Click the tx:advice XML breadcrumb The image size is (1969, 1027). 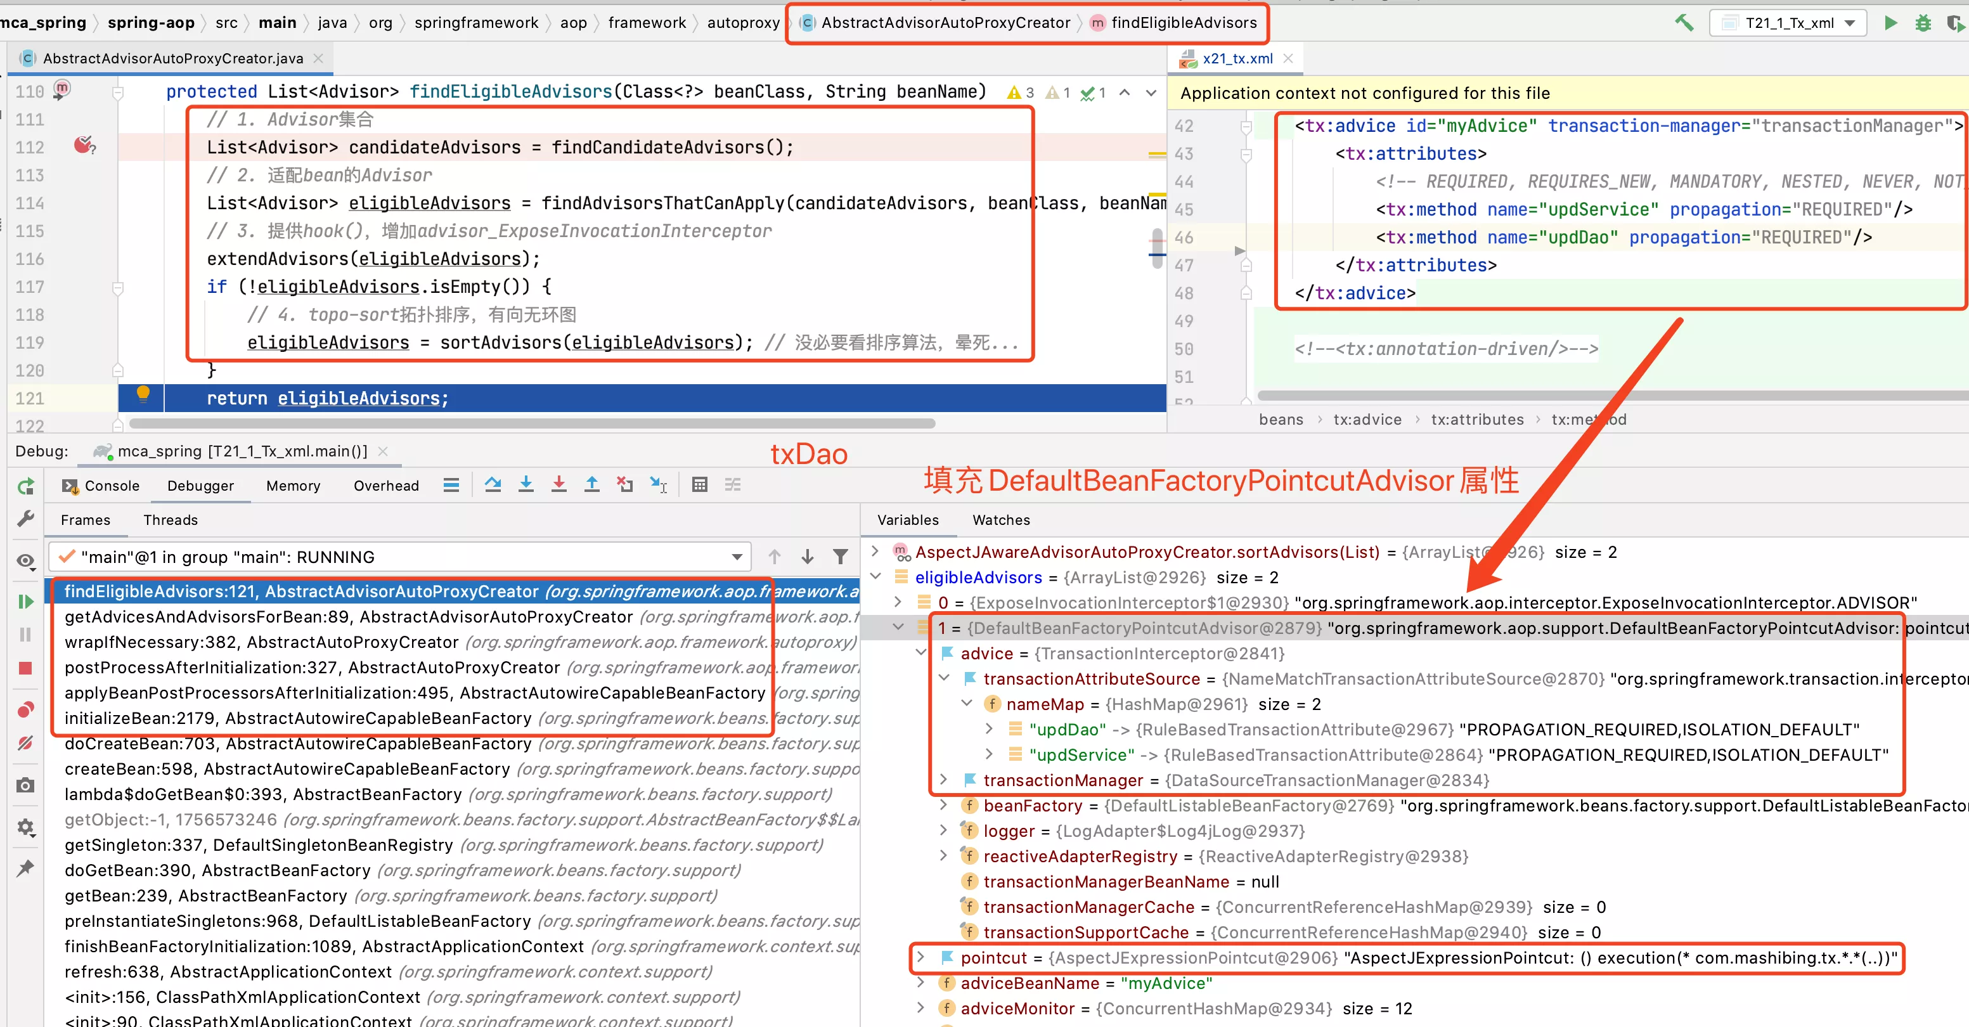pyautogui.click(x=1367, y=420)
